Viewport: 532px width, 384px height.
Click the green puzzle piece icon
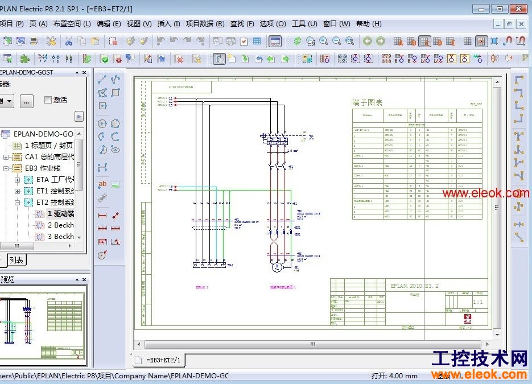[x=25, y=59]
